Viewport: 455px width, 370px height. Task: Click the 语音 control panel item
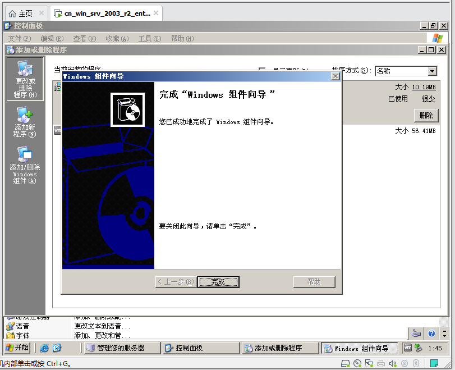coord(18,326)
